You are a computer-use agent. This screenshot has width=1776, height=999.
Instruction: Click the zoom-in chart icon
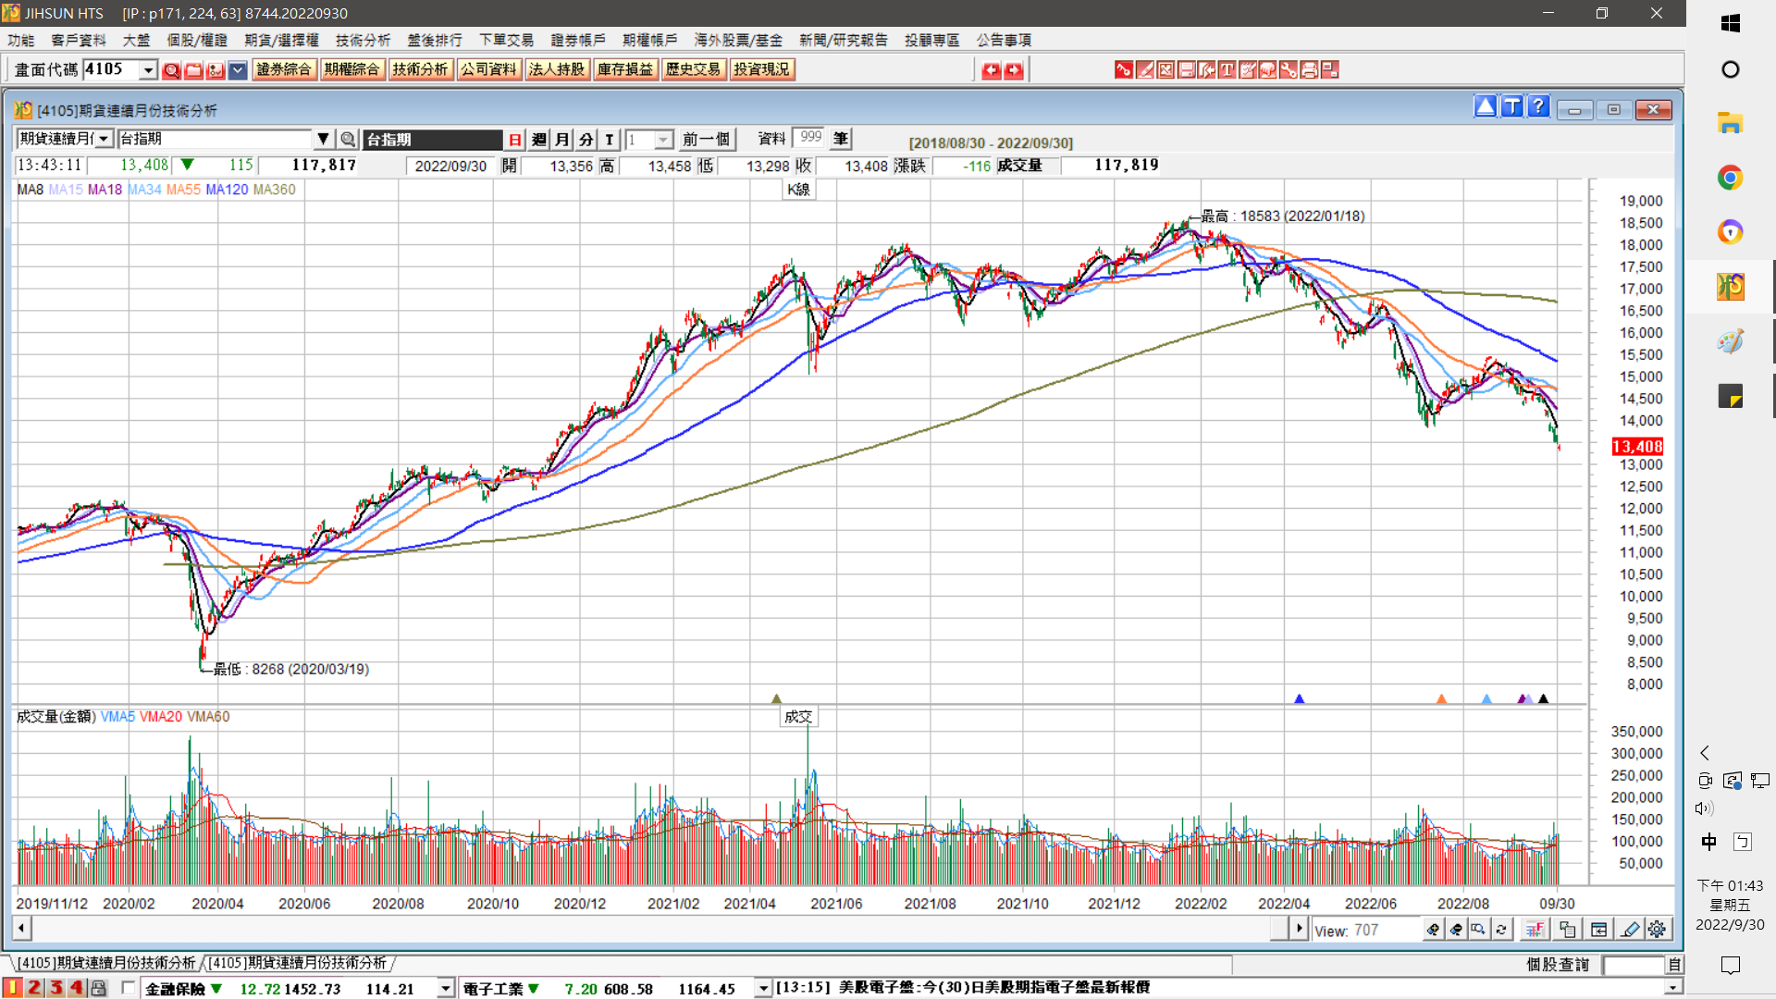1433,930
